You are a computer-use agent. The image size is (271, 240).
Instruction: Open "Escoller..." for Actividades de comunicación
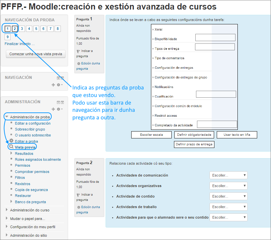[x=228, y=175]
